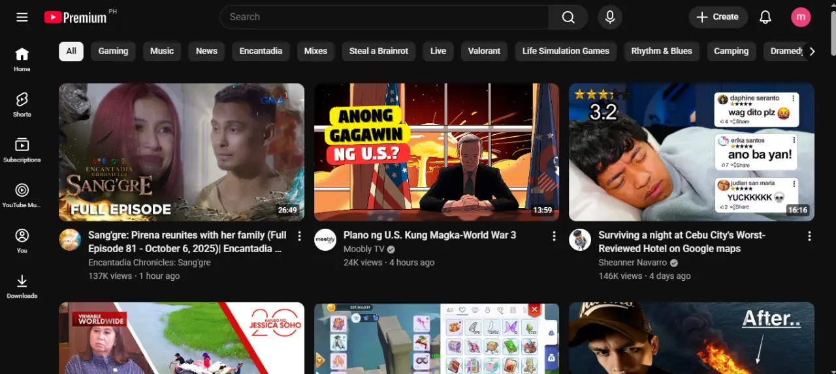Viewport: 836px width, 374px height.
Task: Visit Sheanner Navarro channel name
Action: coord(633,263)
